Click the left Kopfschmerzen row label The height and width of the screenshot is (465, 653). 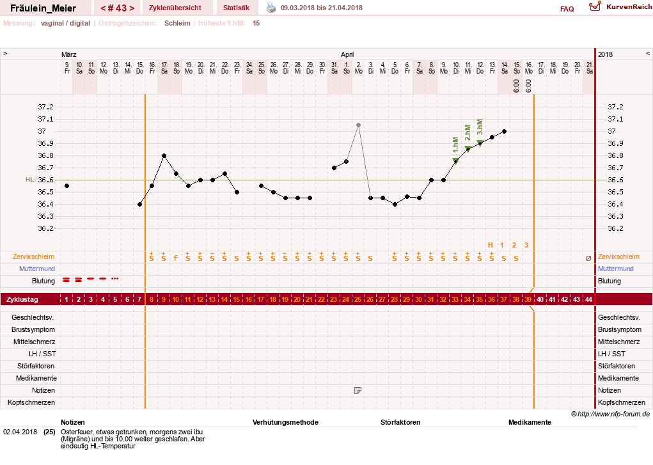point(31,402)
